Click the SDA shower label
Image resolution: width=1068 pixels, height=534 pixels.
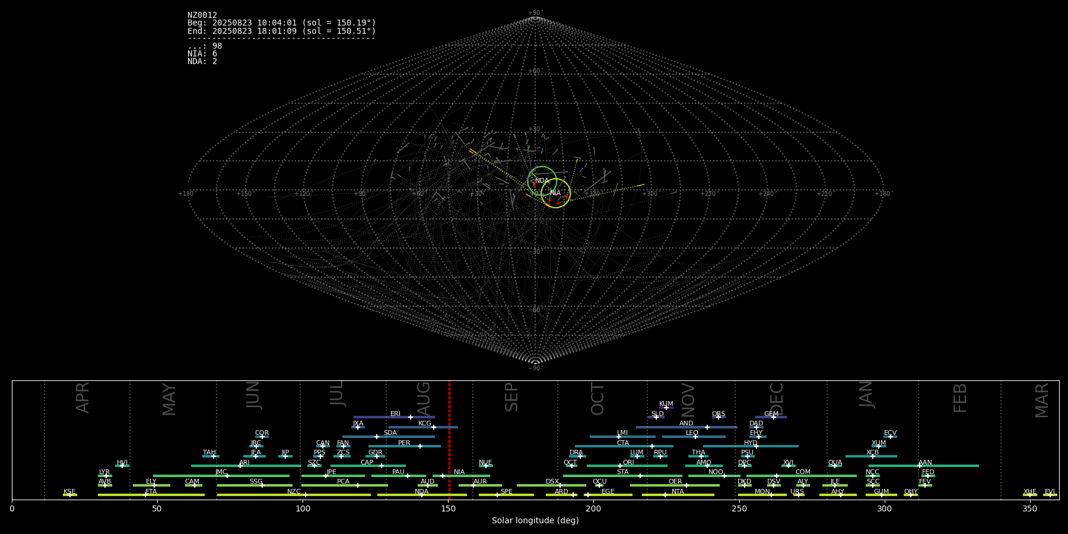390,433
